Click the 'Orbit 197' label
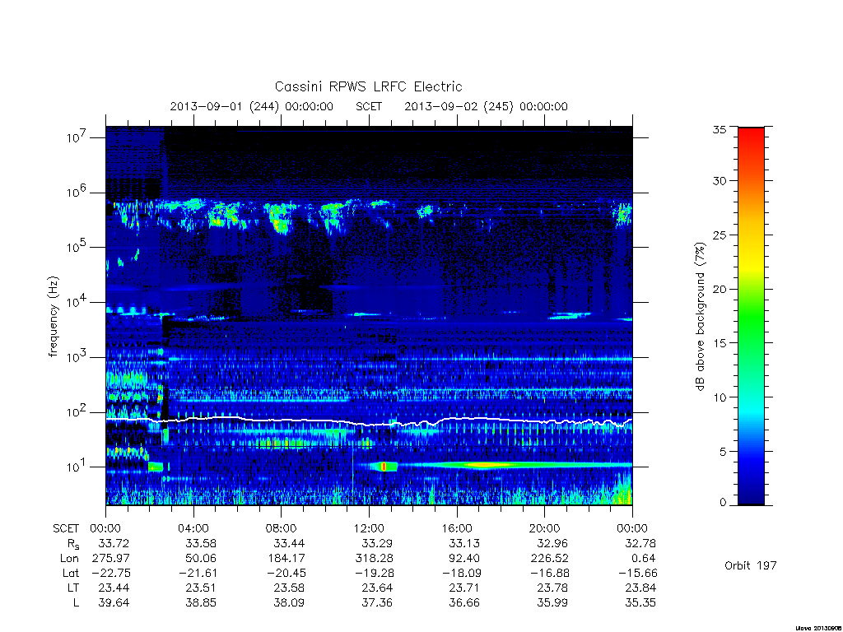This screenshot has width=843, height=632. point(751,565)
